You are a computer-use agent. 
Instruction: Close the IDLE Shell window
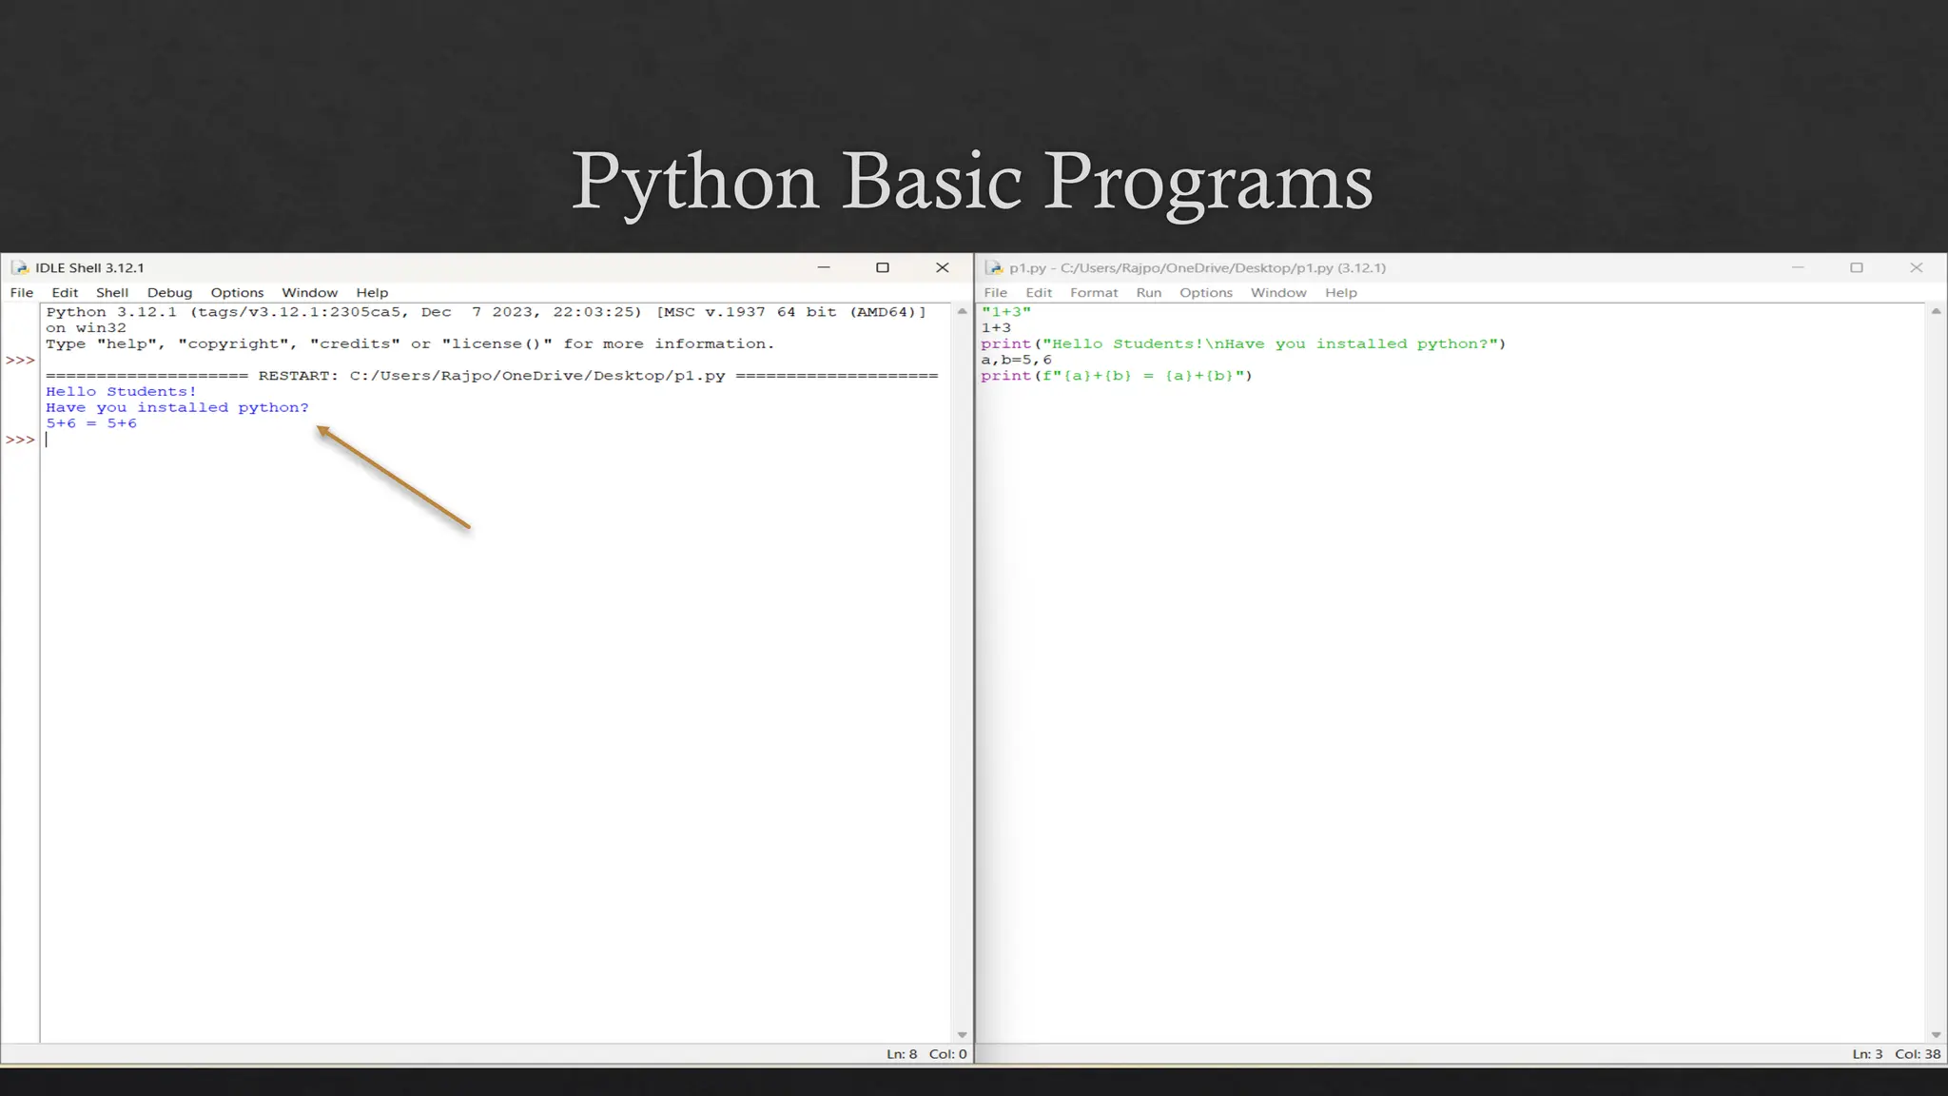pos(943,268)
